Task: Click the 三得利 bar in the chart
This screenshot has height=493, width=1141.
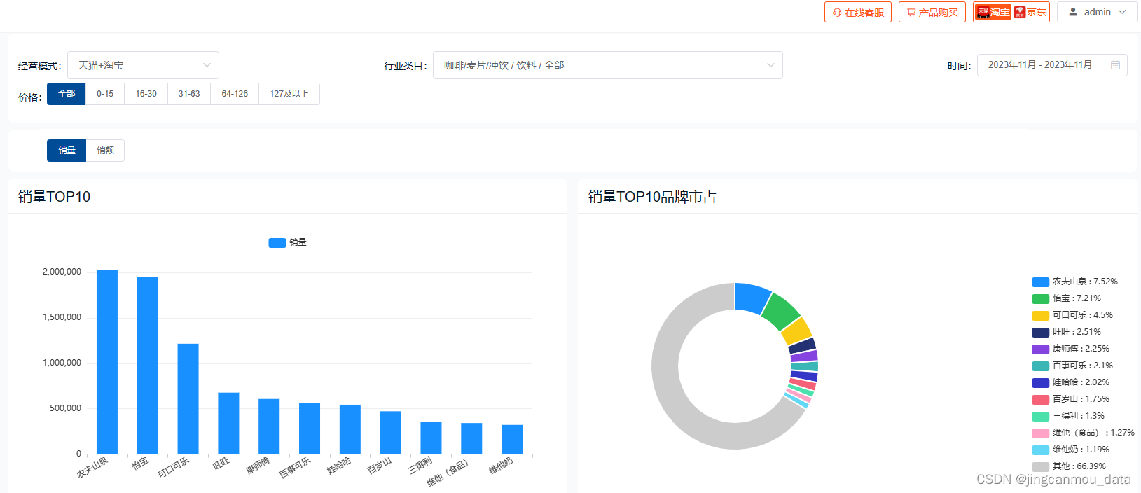Action: (x=431, y=438)
